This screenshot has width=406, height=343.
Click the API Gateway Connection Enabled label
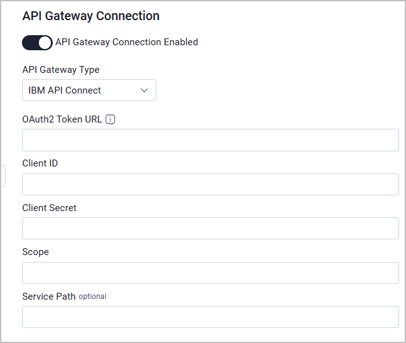[127, 42]
